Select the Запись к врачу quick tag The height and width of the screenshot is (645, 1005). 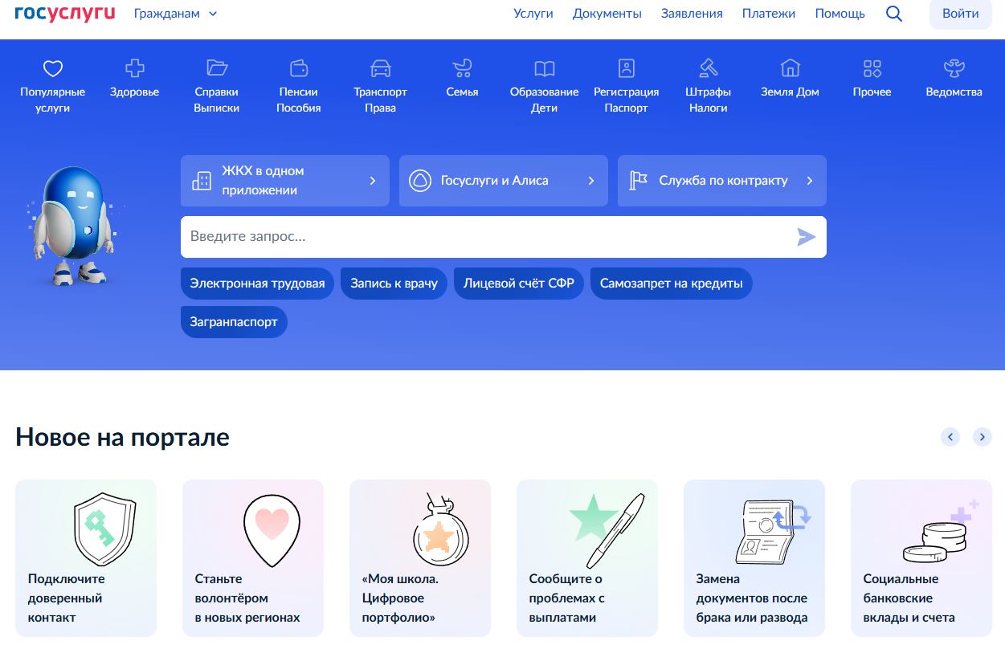click(394, 284)
